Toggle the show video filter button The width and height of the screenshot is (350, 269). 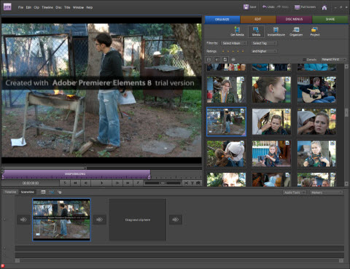209,60
